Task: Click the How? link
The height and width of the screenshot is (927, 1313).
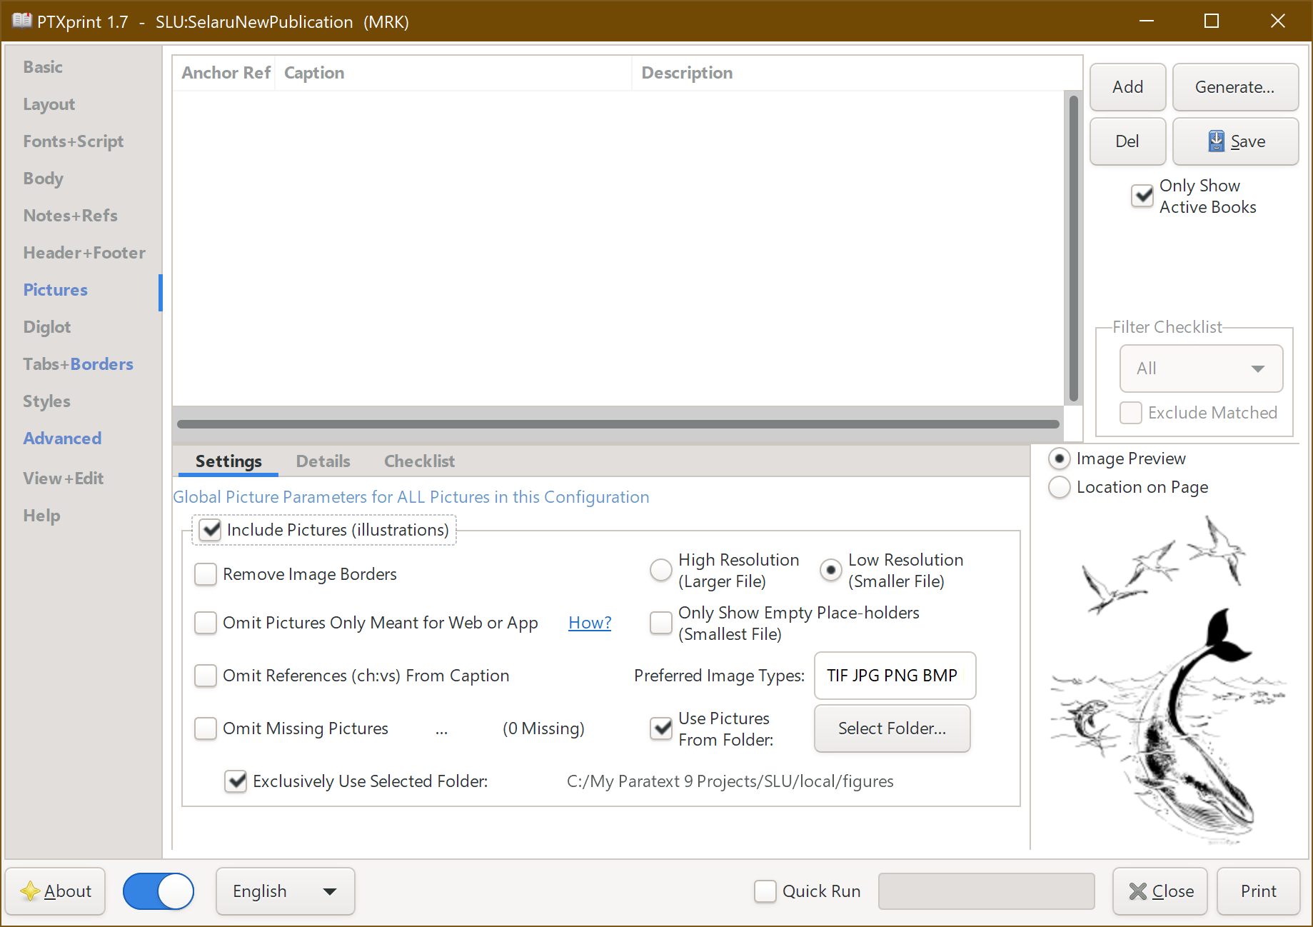Action: click(589, 622)
